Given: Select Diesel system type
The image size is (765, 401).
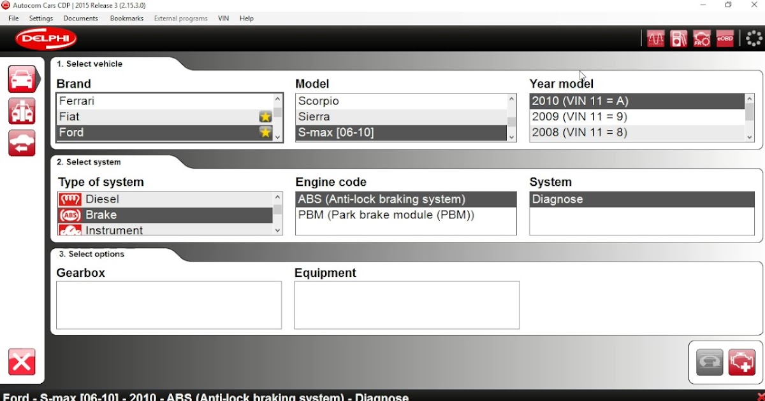Looking at the screenshot, I should [165, 199].
